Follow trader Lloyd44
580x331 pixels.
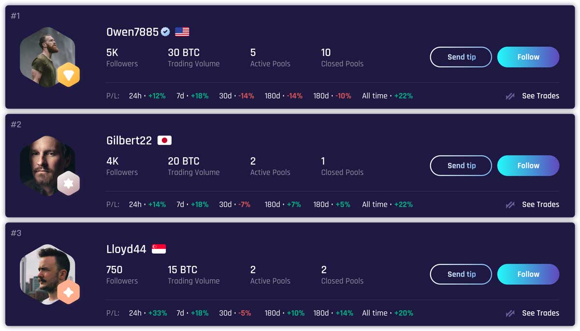(x=528, y=274)
